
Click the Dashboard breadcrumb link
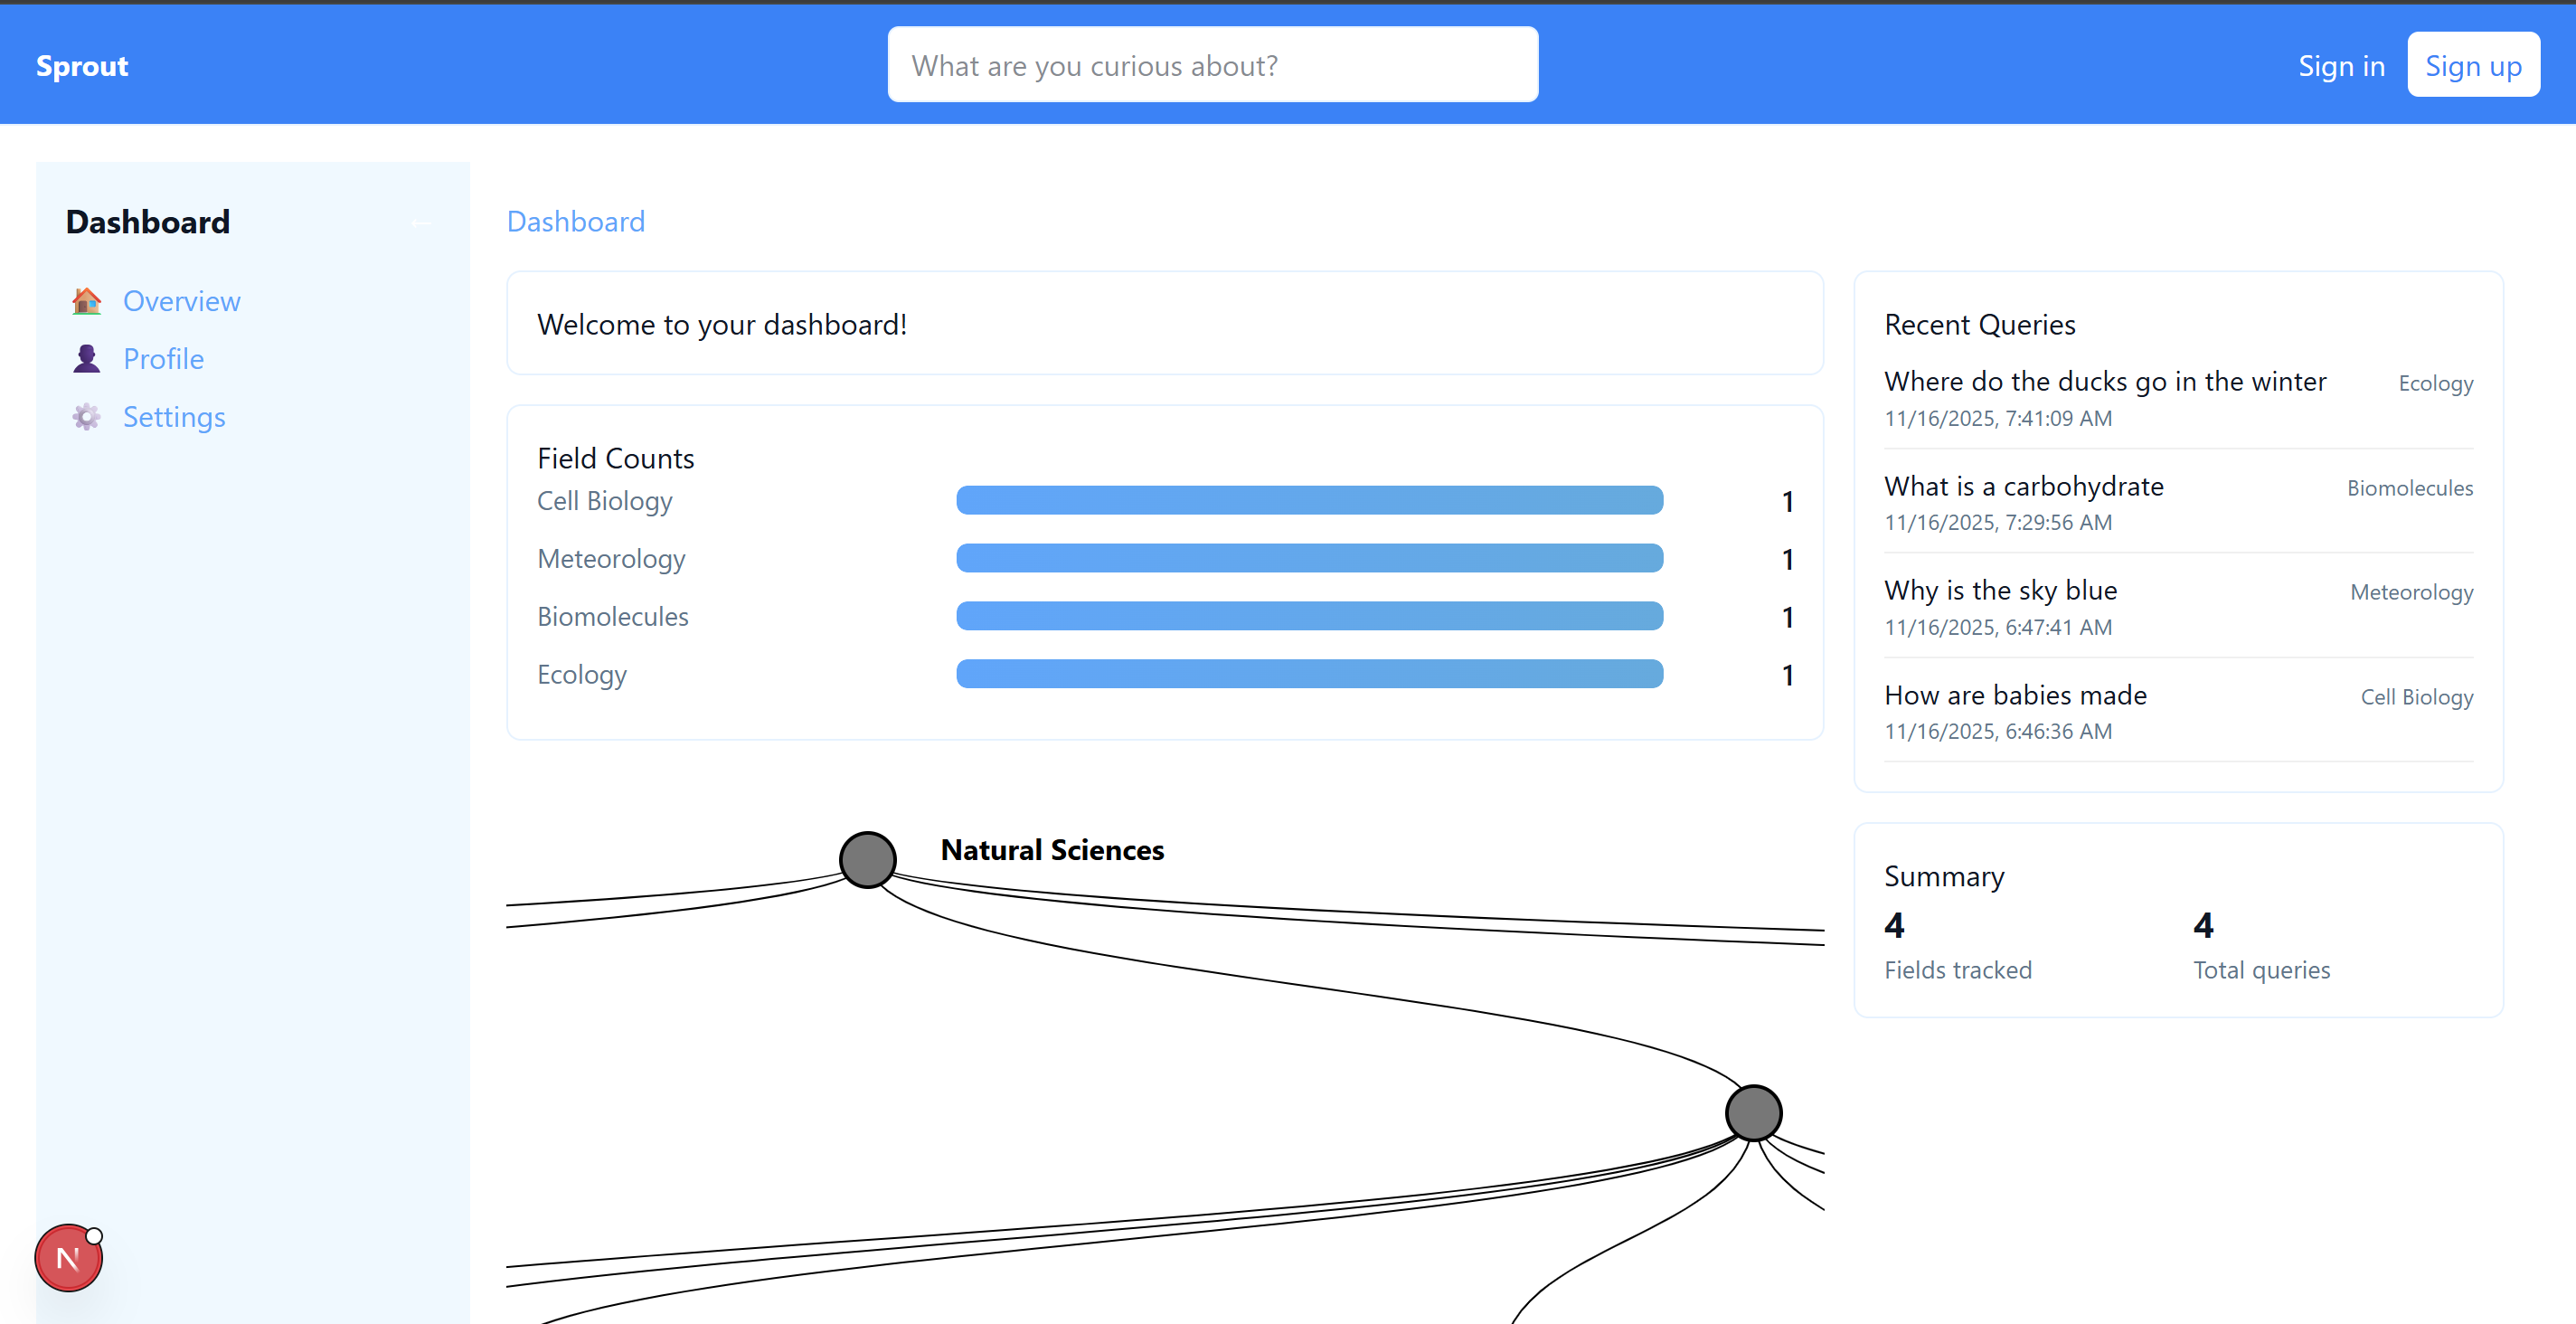(x=576, y=222)
